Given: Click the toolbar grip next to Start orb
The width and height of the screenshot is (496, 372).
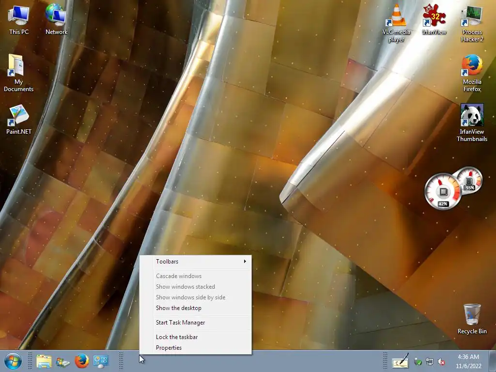Looking at the screenshot, I should 30,361.
